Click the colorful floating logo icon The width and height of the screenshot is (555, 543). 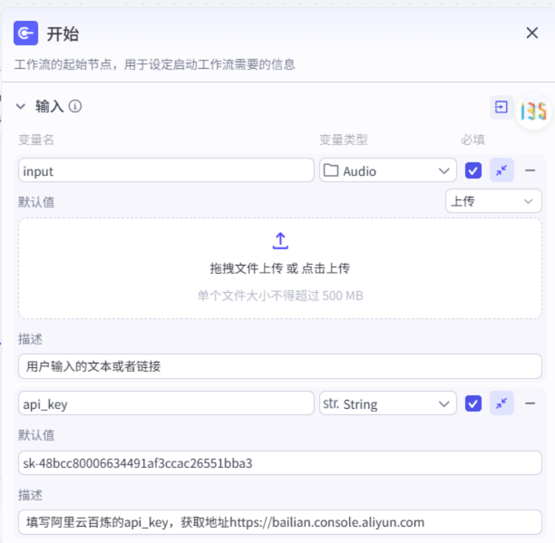(534, 111)
